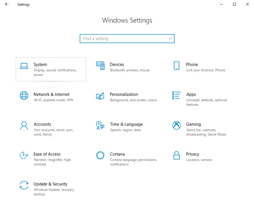Click the Apps list icon
Screen dimensions: 254x208
coord(176,96)
